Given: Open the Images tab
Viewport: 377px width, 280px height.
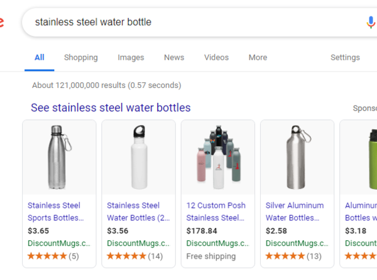Looking at the screenshot, I should (131, 58).
